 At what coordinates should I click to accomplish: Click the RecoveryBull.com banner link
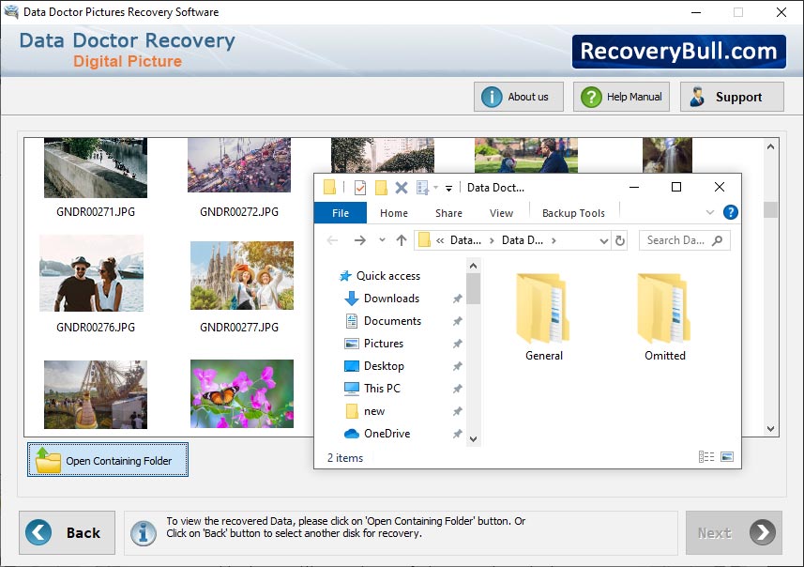pyautogui.click(x=678, y=52)
